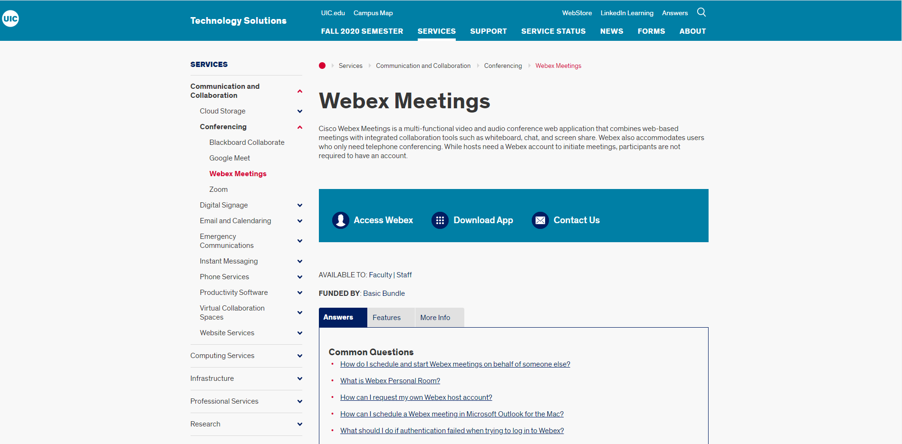Collapse Communication and Collaboration section
Screen dimensions: 902x444
pos(300,91)
